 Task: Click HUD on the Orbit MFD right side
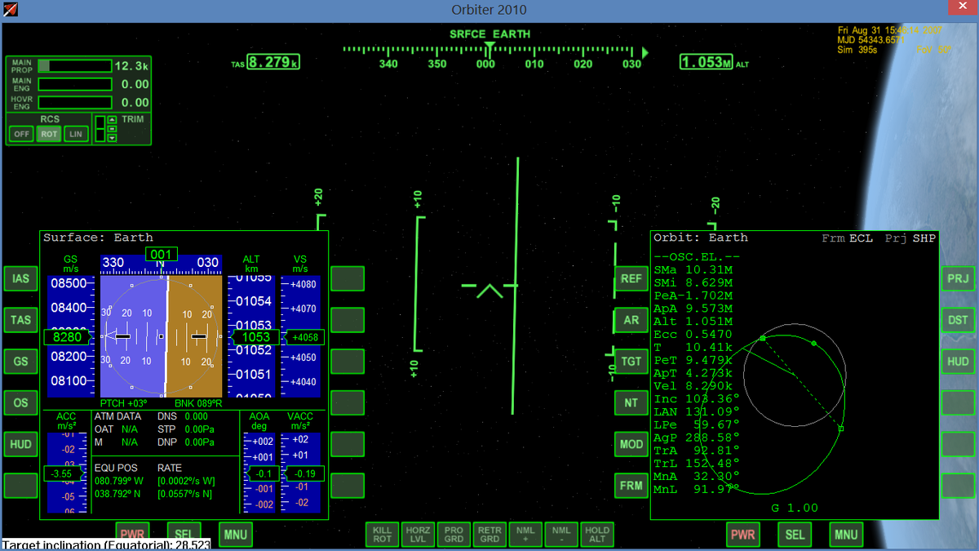958,362
